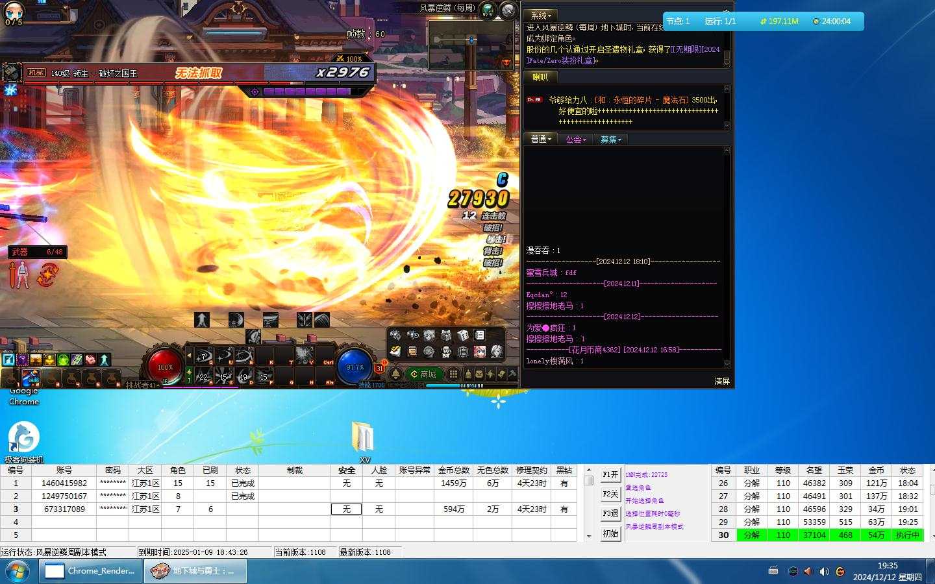Click the red swirl icon under weapon label

click(47, 274)
